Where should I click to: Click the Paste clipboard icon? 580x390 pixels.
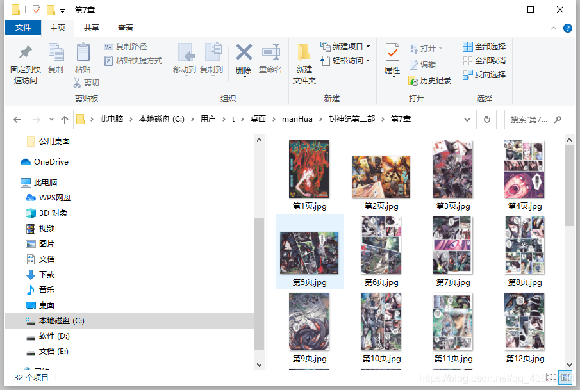pyautogui.click(x=83, y=52)
